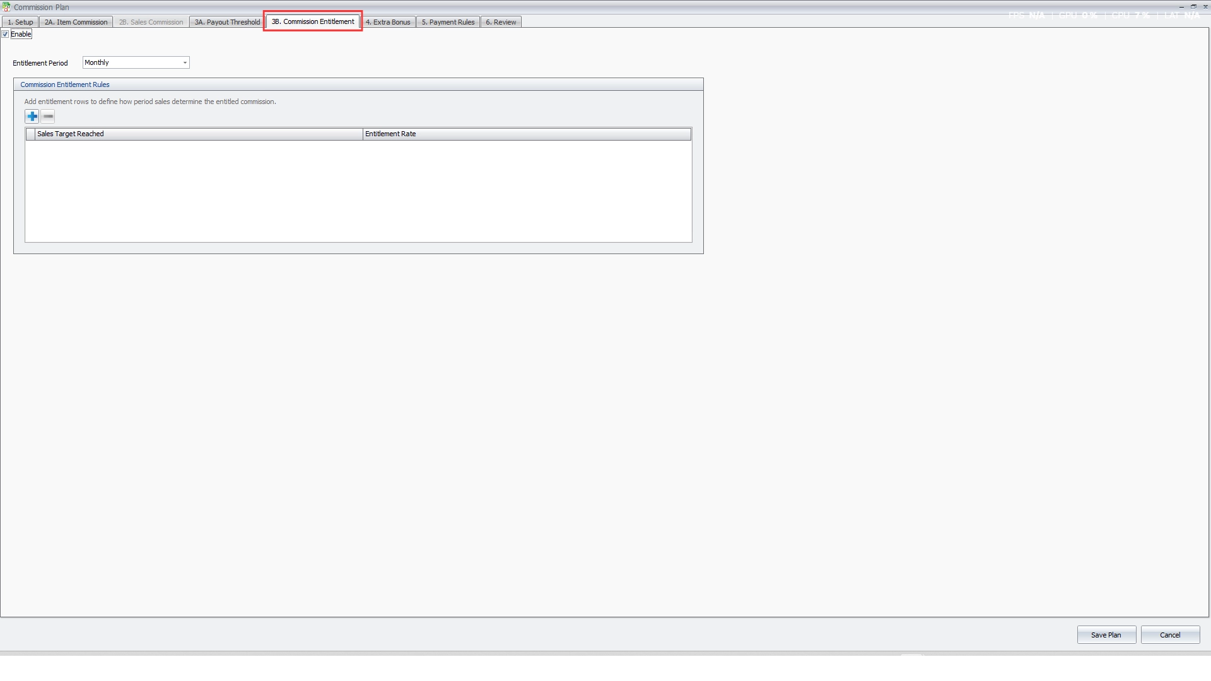Image resolution: width=1211 pixels, height=681 pixels.
Task: Add a new entitlement row with plus icon
Action: (32, 117)
